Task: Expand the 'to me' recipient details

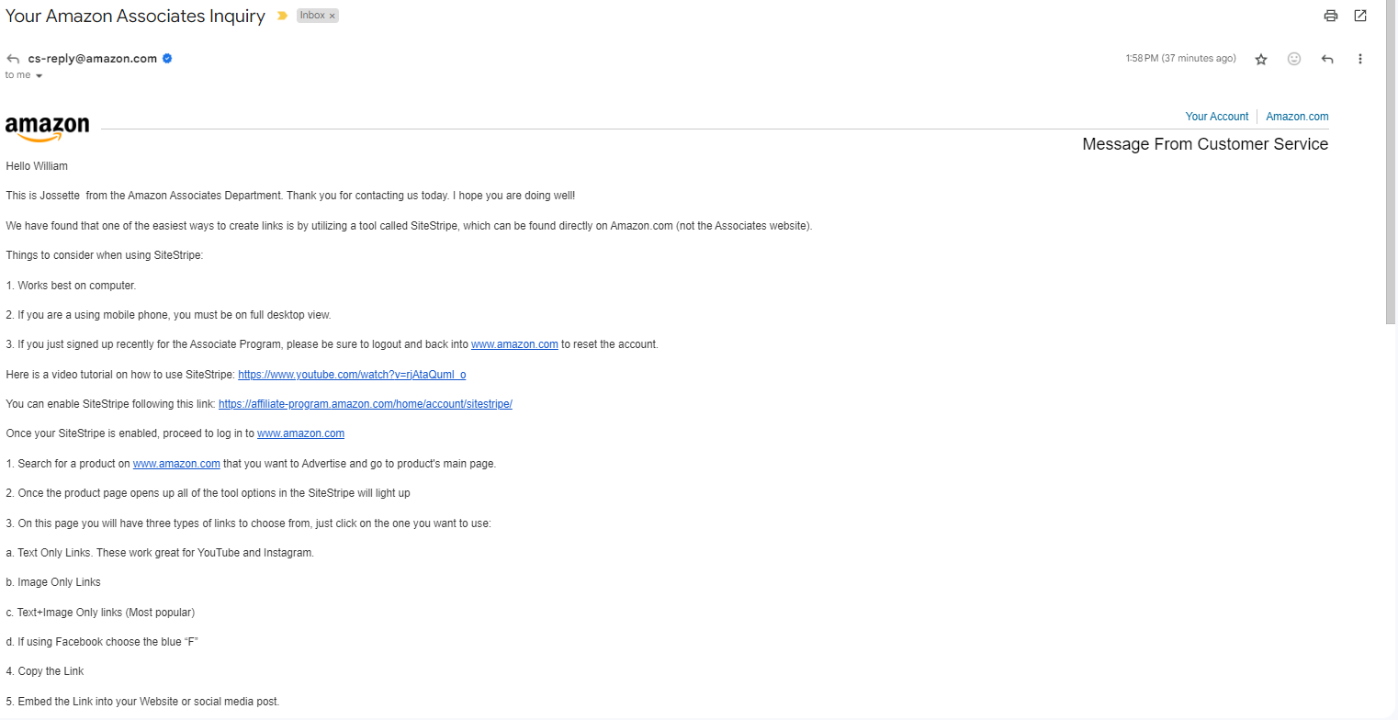Action: click(x=39, y=75)
